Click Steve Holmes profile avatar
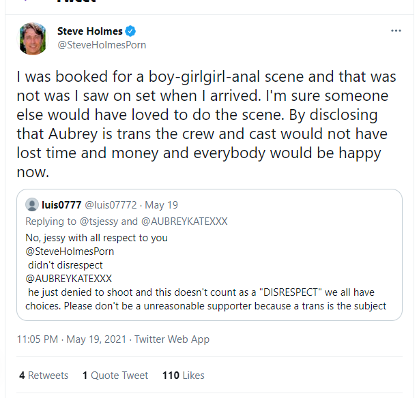 coord(33,38)
